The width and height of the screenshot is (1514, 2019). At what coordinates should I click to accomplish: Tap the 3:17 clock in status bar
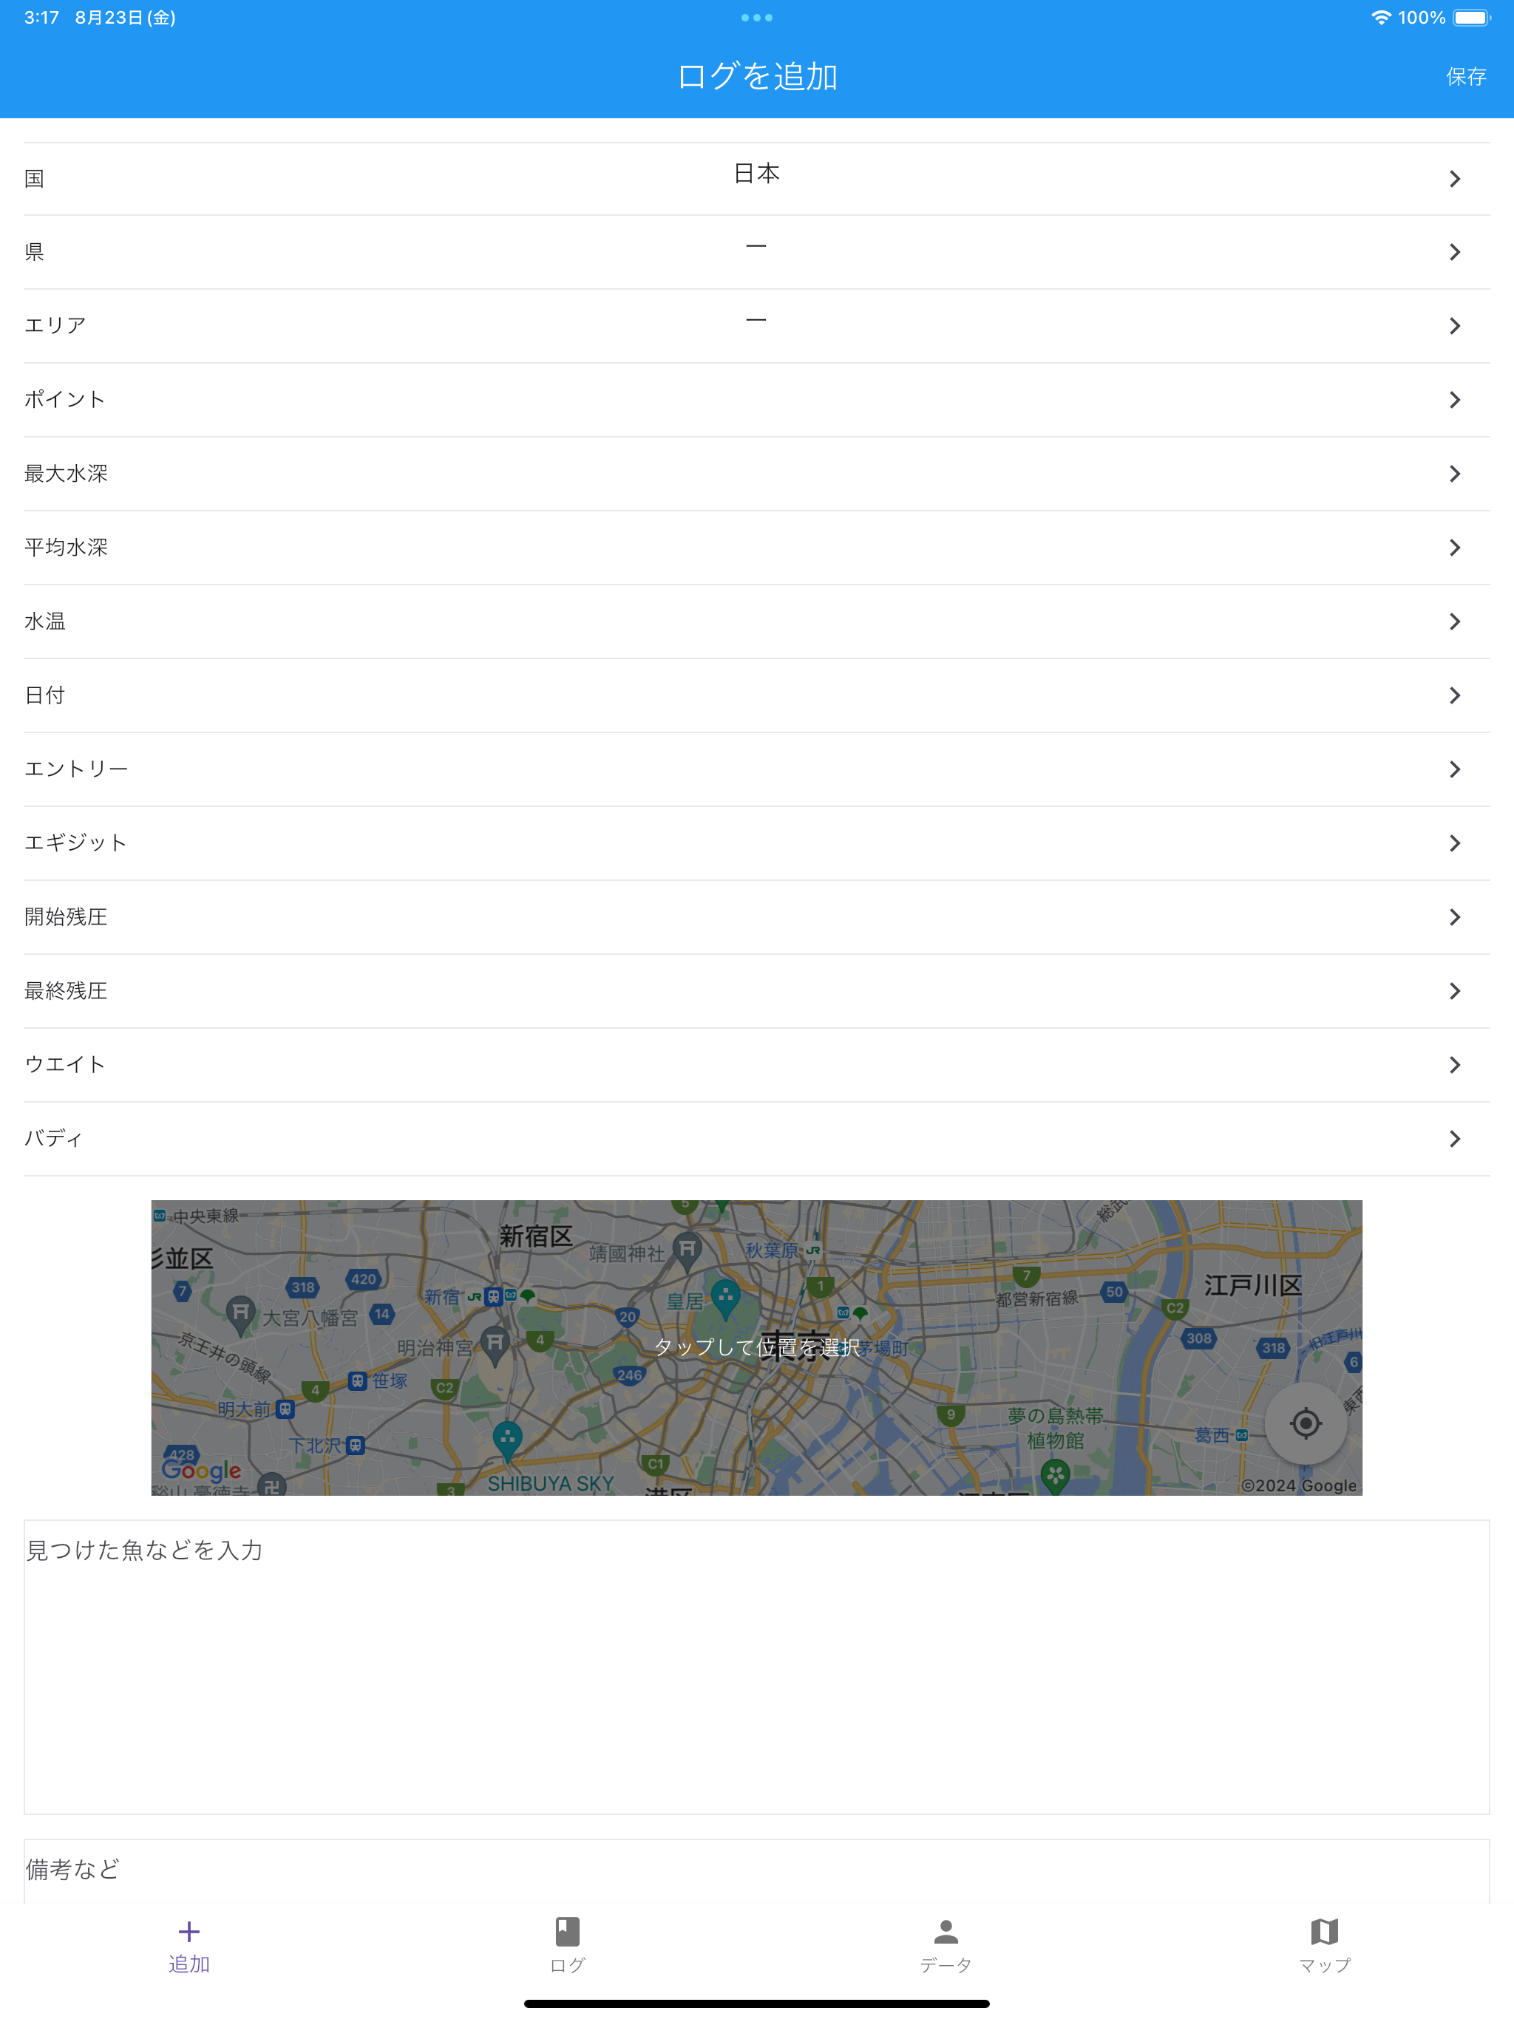tap(42, 17)
